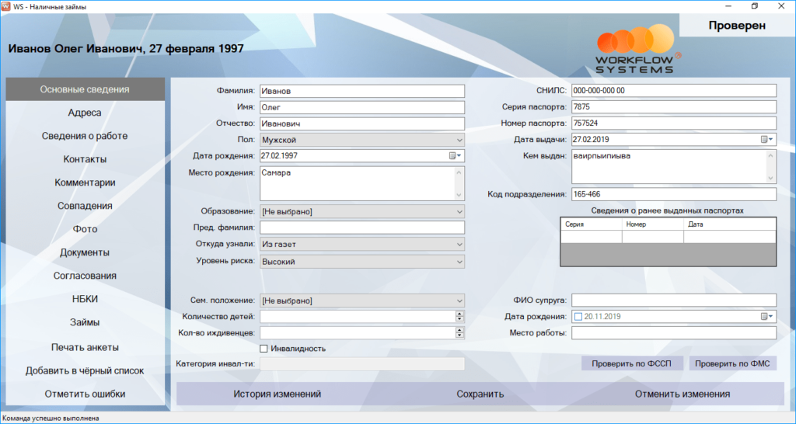The height and width of the screenshot is (424, 796).
Task: Open calendar for spouse's Дата рождения
Action: click(768, 317)
